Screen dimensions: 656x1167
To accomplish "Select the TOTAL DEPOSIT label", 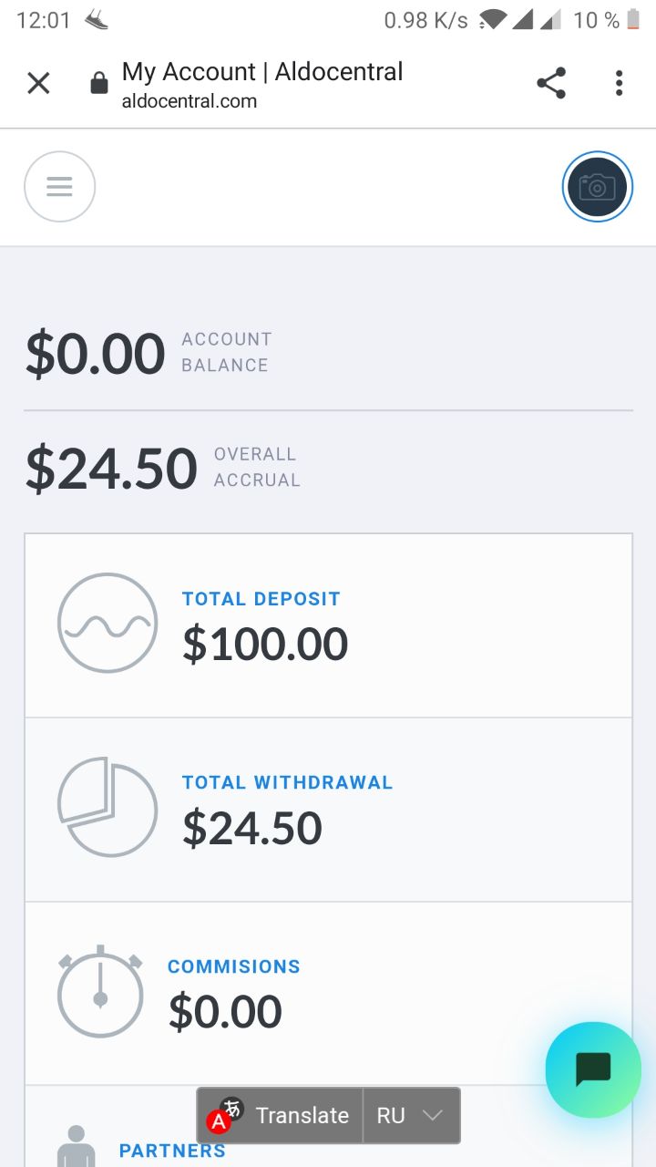I will 261,599.
